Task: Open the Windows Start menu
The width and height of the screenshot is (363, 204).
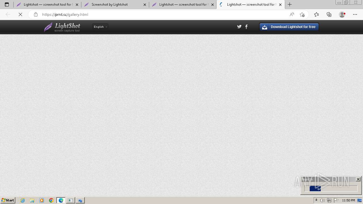Action: pyautogui.click(x=8, y=200)
